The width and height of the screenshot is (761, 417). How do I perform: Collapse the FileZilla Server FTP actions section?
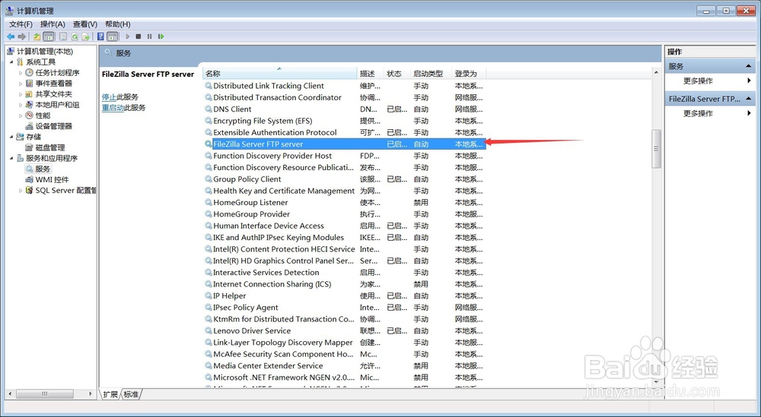coord(749,98)
